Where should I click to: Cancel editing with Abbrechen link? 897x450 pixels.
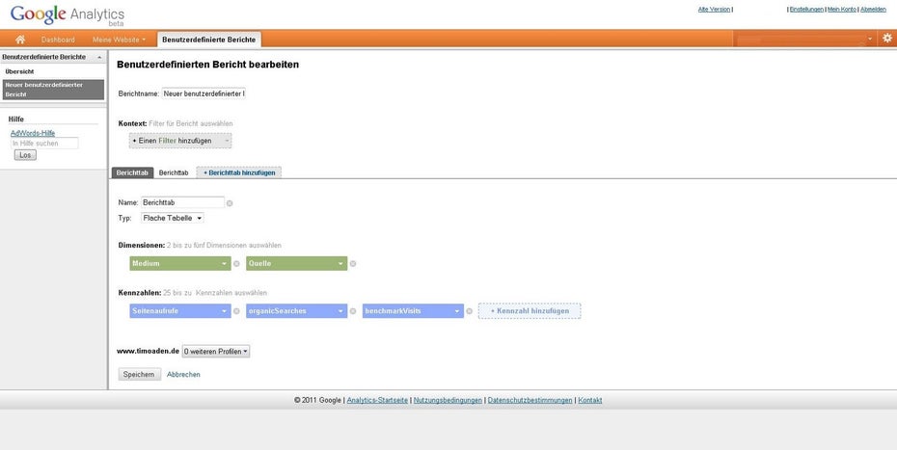point(183,375)
